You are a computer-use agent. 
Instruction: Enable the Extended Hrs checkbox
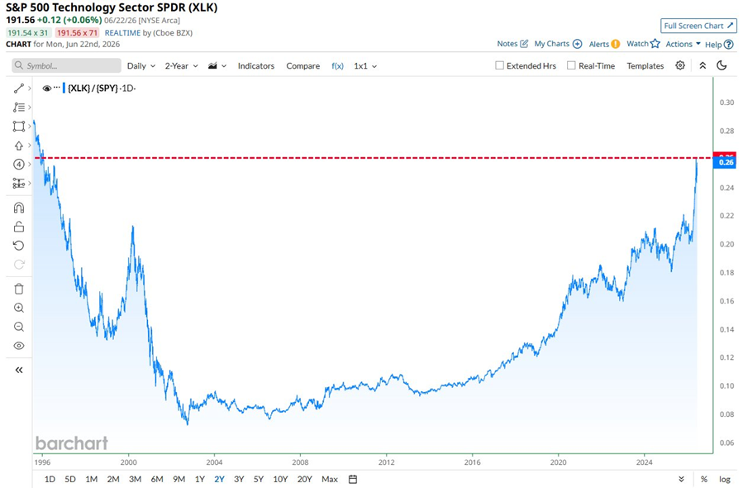coord(499,65)
